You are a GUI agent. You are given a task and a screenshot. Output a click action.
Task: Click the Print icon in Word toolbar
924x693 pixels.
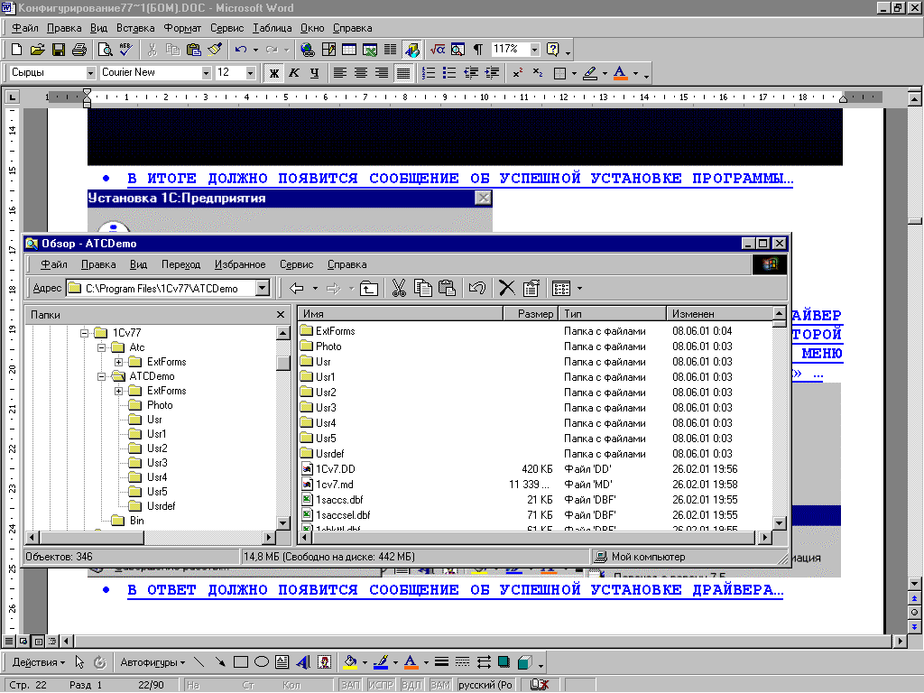[x=79, y=50]
